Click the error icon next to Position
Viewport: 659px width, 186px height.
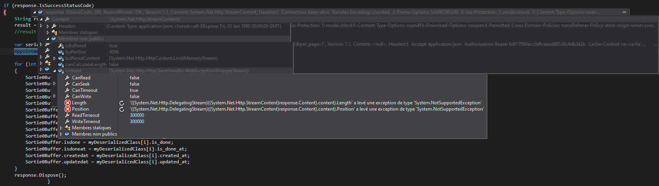coord(67,109)
